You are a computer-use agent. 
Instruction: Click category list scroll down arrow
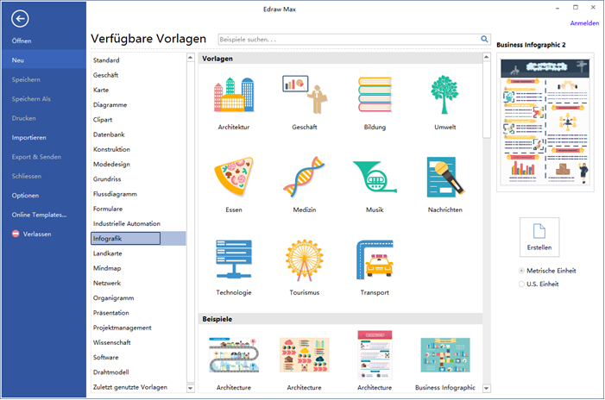(x=190, y=388)
